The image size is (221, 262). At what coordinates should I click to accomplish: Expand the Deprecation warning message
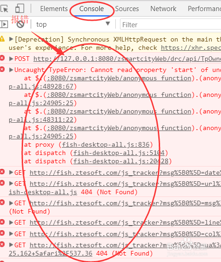tap(11, 39)
